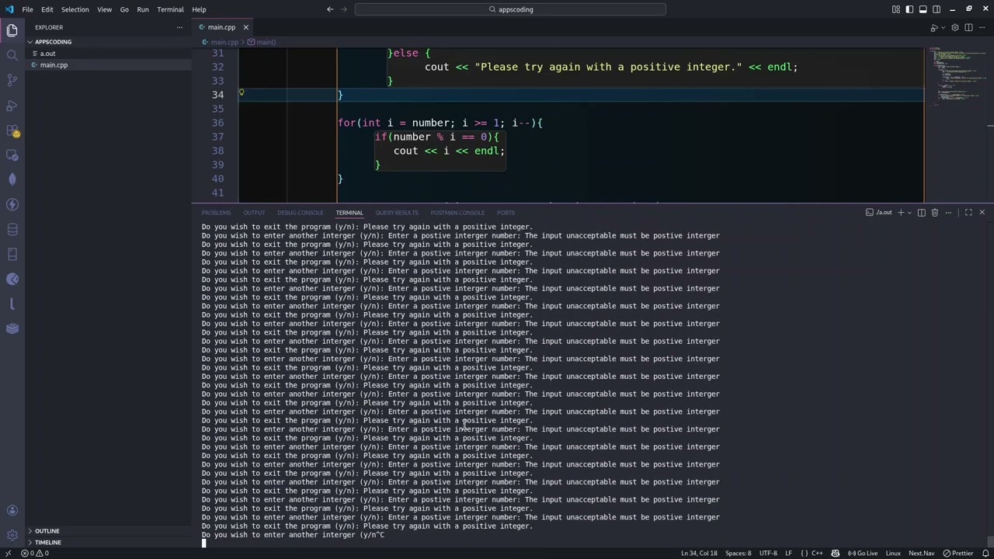Switch to the DEBUG CONSOLE tab
Screen dimensions: 994x559
[300, 212]
